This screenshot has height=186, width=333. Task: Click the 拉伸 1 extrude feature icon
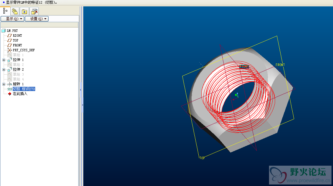pos(10,60)
